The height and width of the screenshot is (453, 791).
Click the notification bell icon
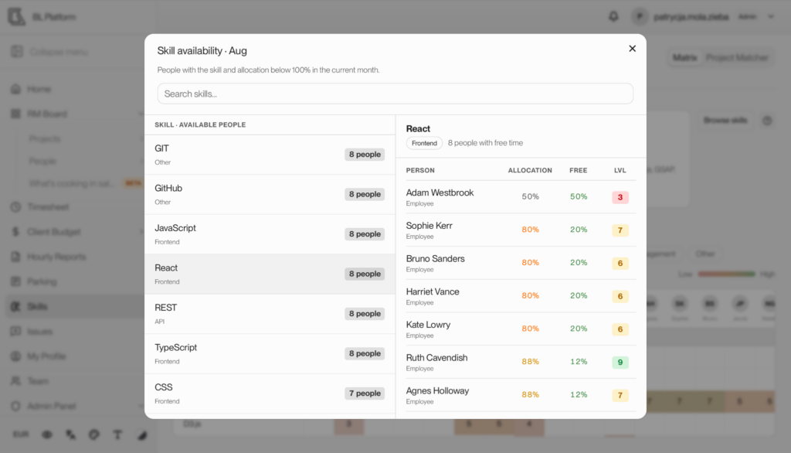(x=613, y=17)
